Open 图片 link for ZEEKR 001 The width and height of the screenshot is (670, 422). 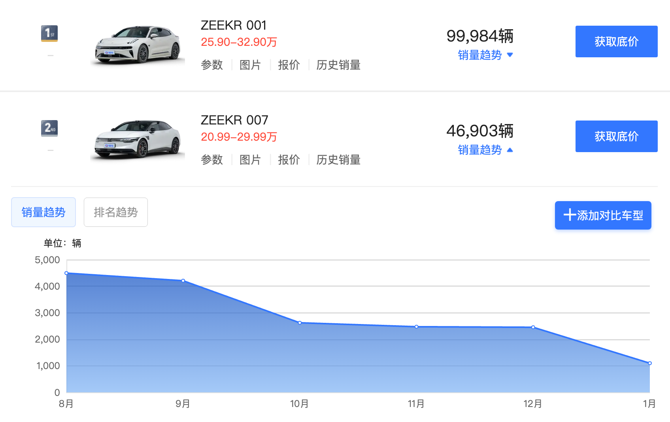click(250, 65)
